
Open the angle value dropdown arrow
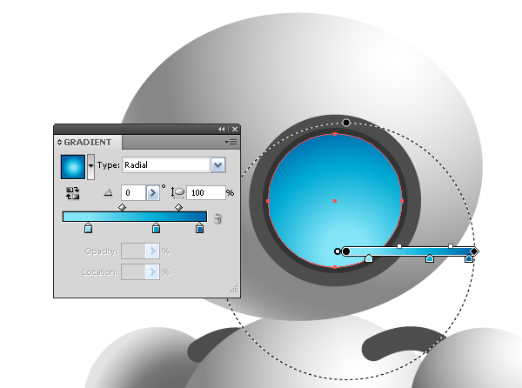tap(153, 192)
